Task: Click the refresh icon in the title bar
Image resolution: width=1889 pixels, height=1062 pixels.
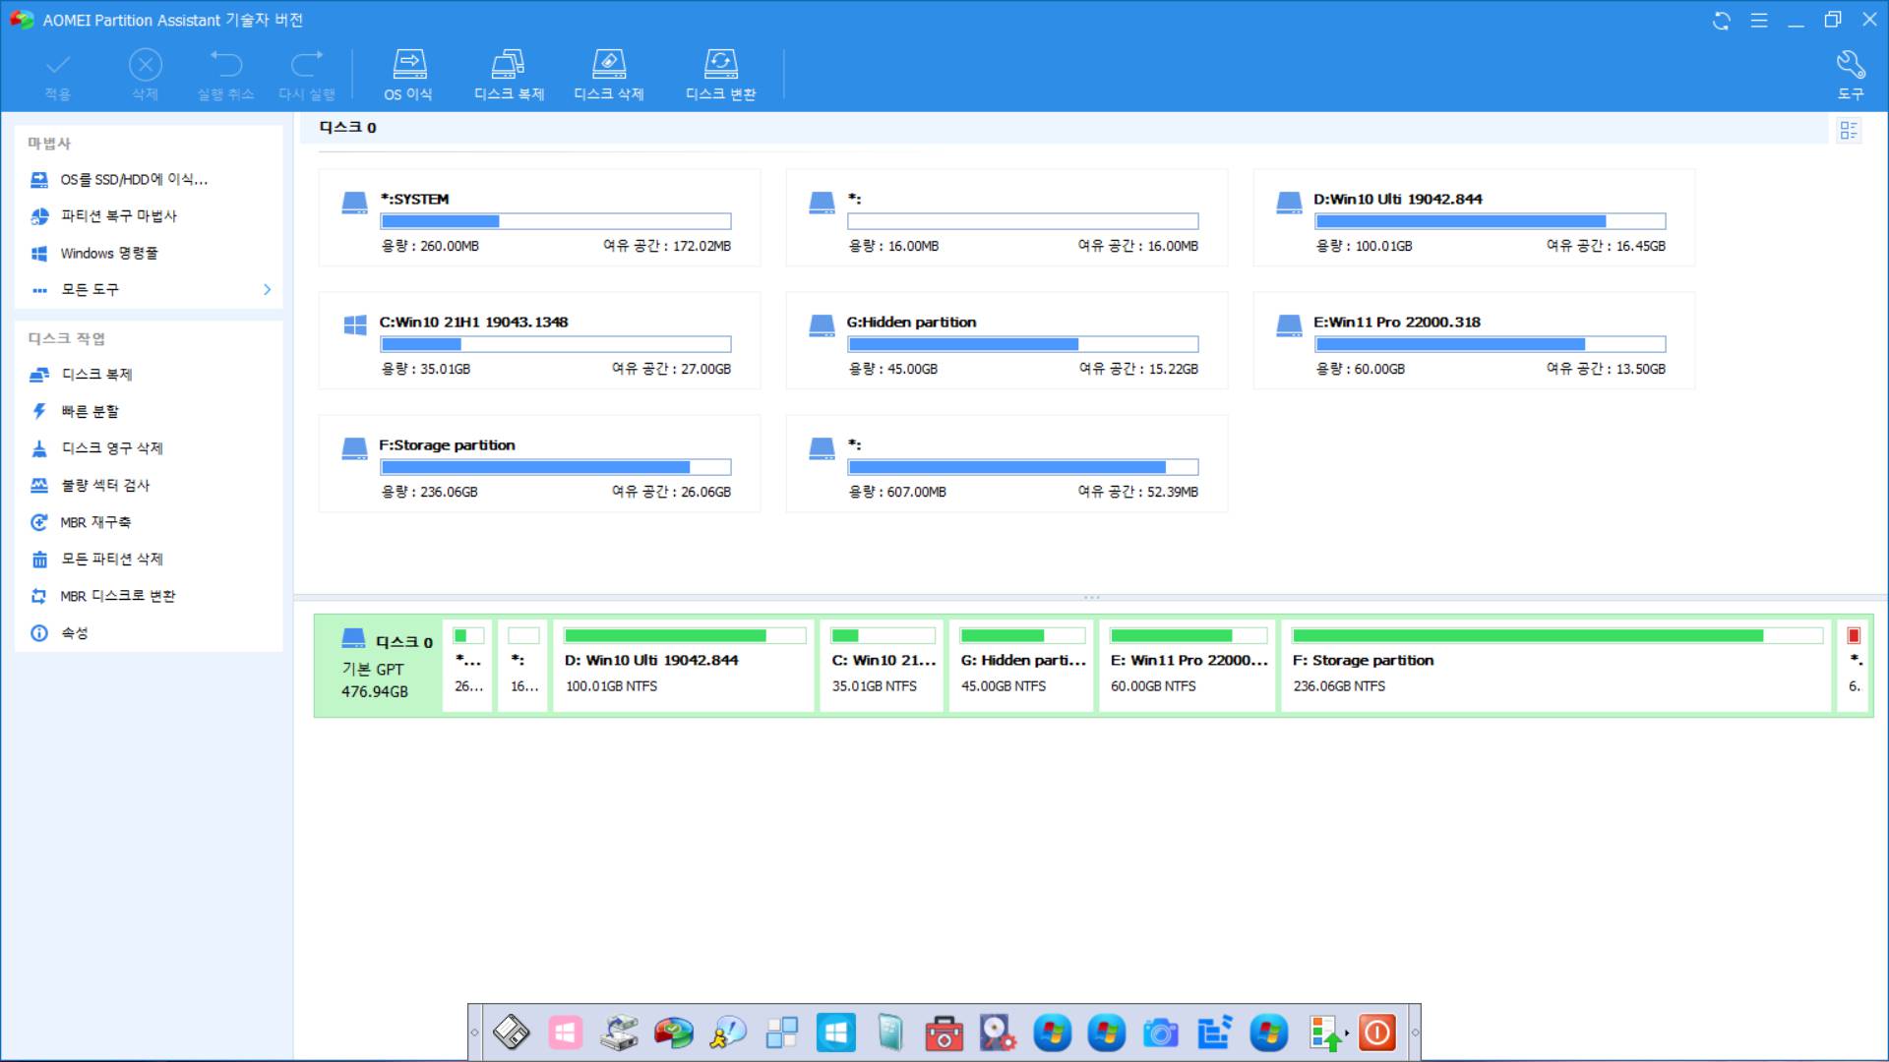Action: pos(1722,21)
